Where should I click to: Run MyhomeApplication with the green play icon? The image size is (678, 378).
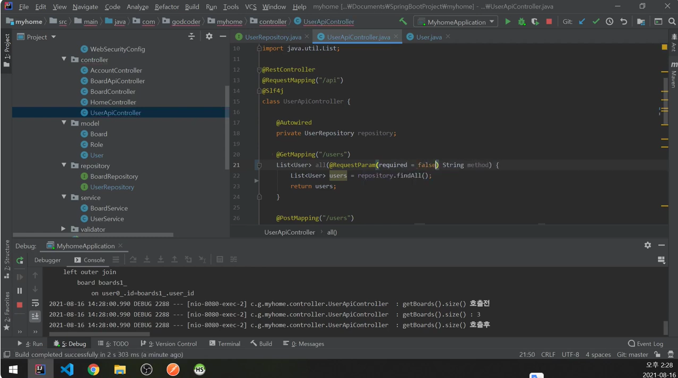(508, 22)
